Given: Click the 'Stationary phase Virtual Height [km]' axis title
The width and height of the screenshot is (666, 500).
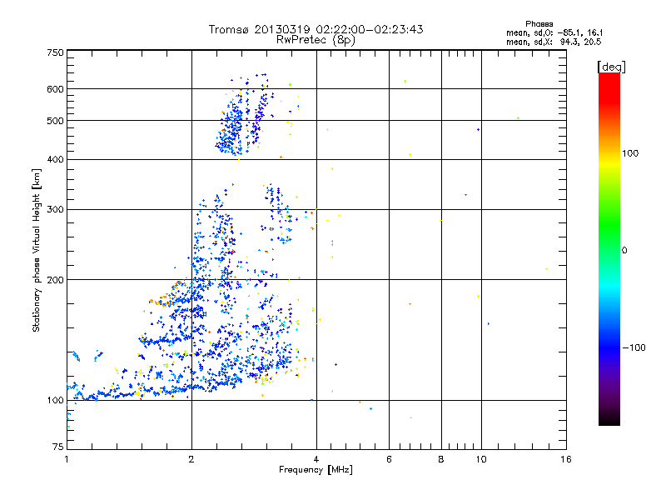Looking at the screenshot, I should (37, 251).
